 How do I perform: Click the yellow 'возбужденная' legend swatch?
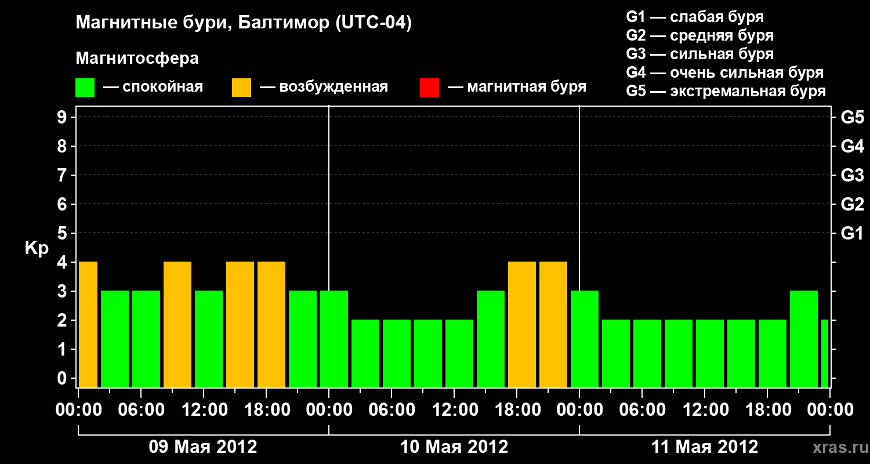[x=242, y=88]
